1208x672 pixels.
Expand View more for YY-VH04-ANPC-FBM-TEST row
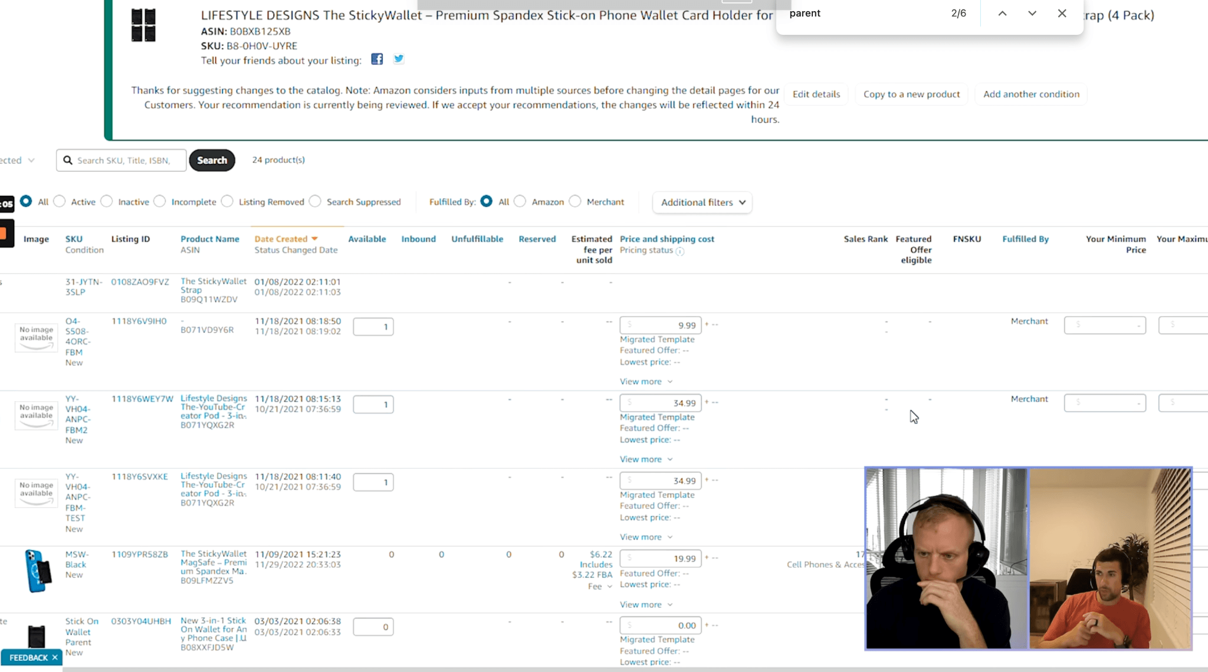646,537
